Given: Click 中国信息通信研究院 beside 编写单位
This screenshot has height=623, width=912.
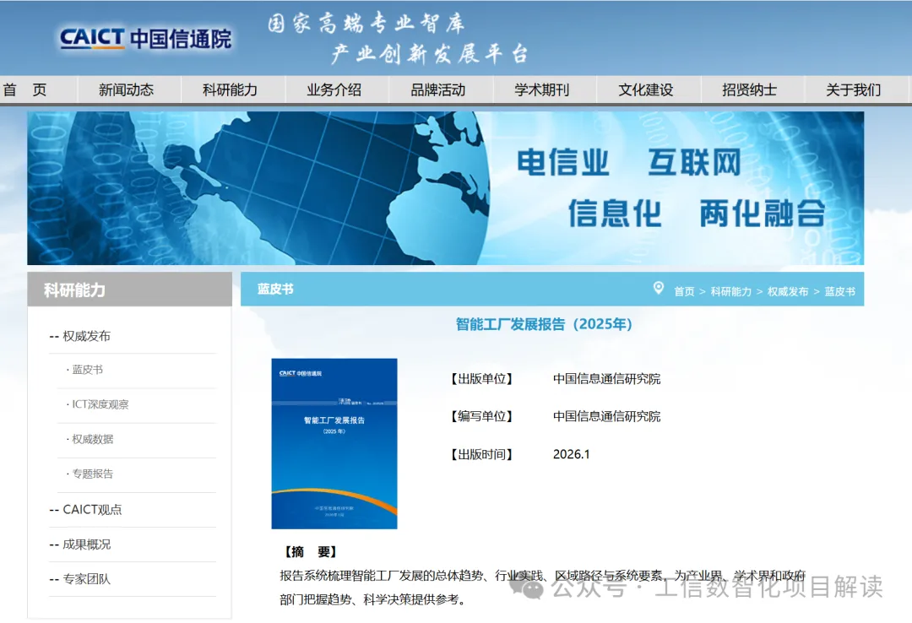Looking at the screenshot, I should 606,416.
